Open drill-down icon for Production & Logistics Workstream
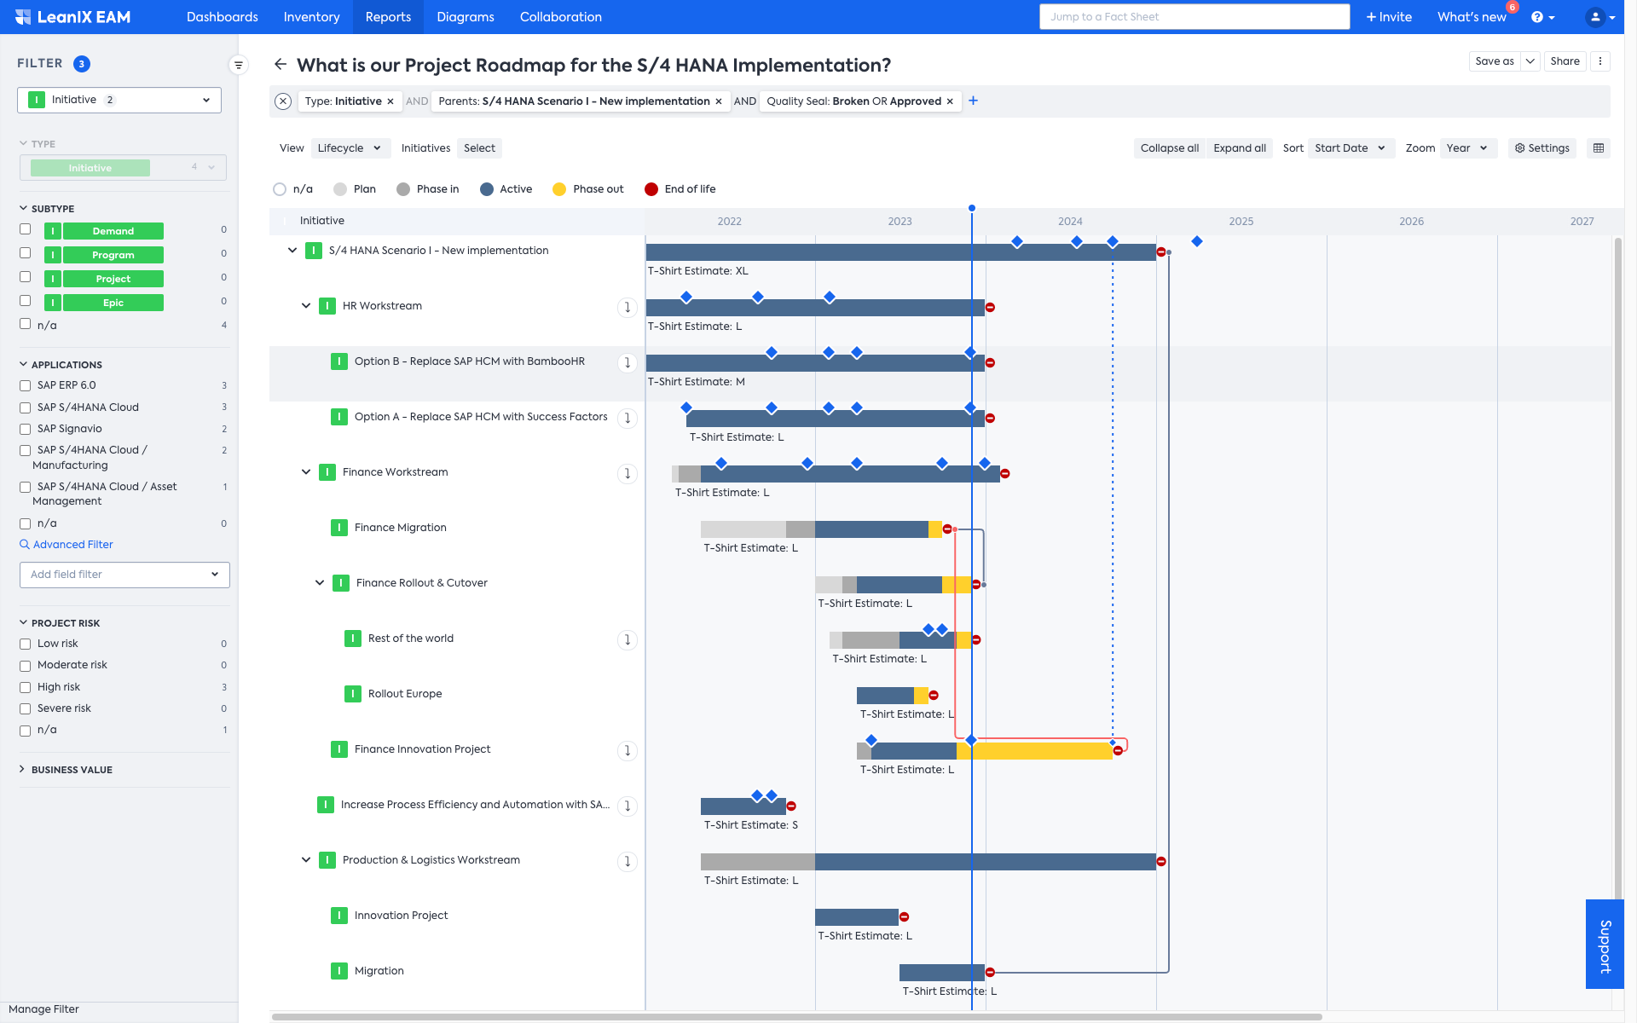 pos(628,861)
